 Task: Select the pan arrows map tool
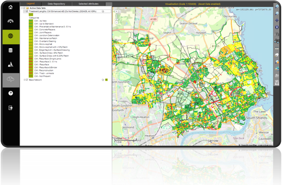point(277,19)
